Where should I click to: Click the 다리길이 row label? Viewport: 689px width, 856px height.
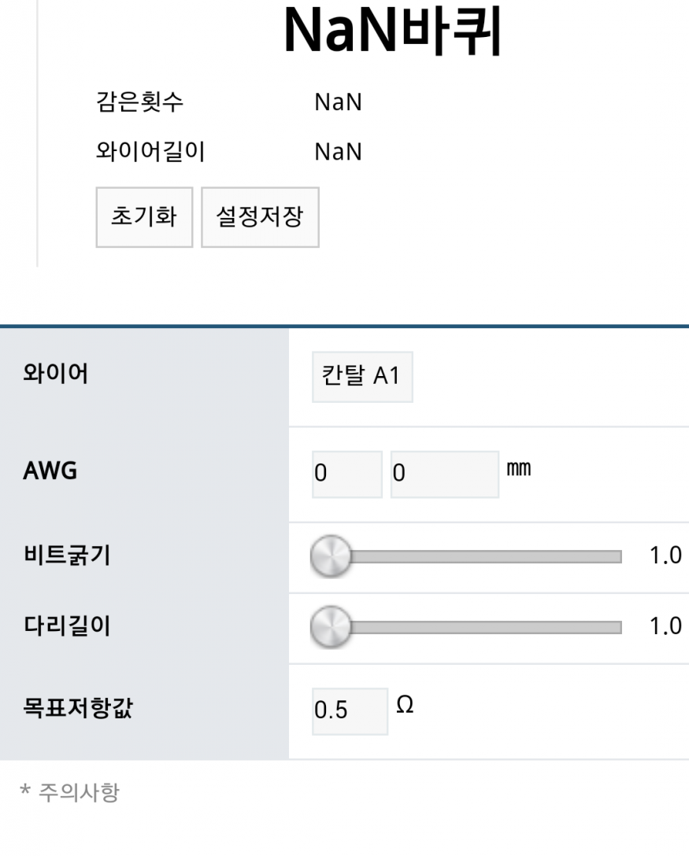66,626
